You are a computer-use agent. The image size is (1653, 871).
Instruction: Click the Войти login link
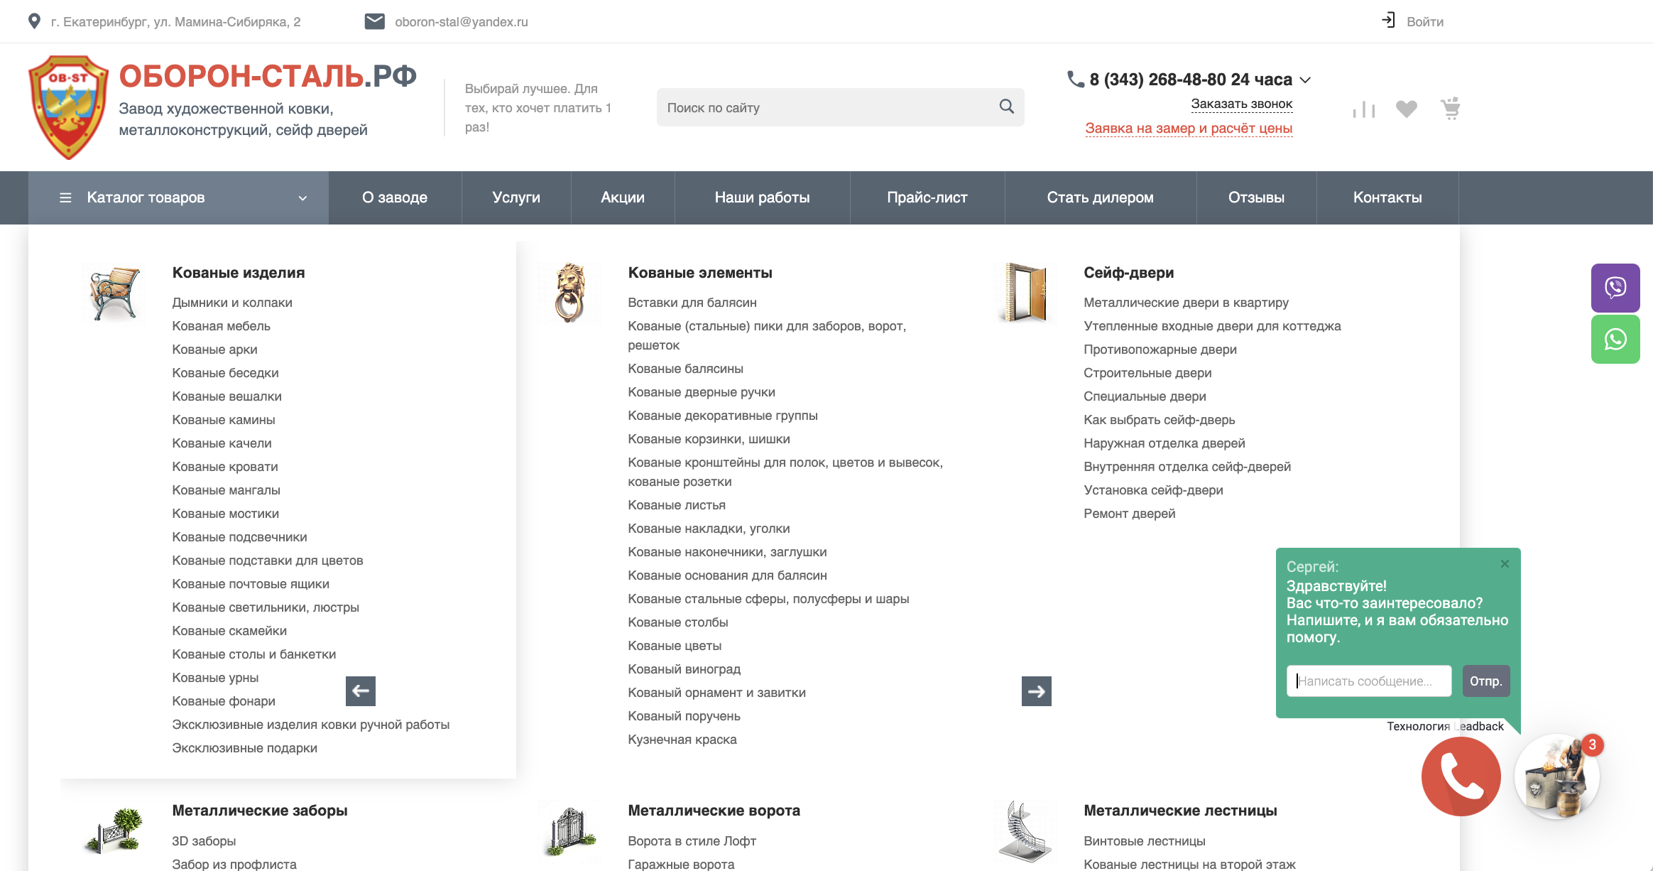pos(1425,22)
